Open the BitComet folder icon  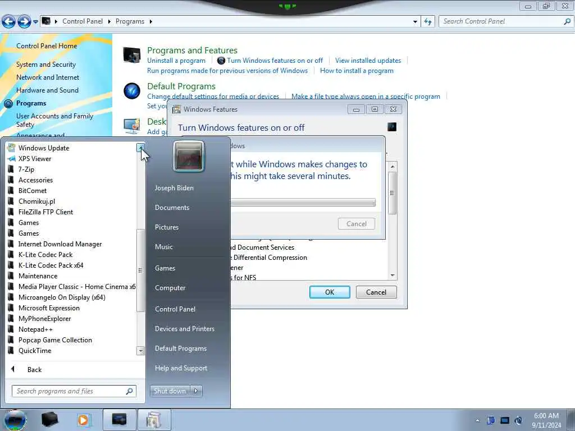pyautogui.click(x=11, y=191)
